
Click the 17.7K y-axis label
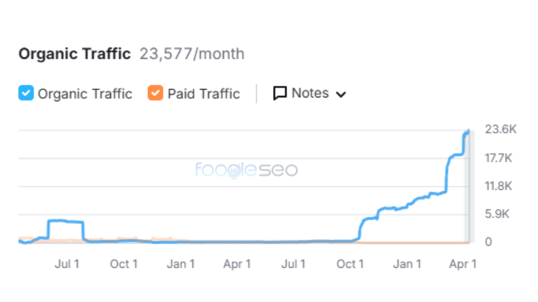pyautogui.click(x=499, y=158)
